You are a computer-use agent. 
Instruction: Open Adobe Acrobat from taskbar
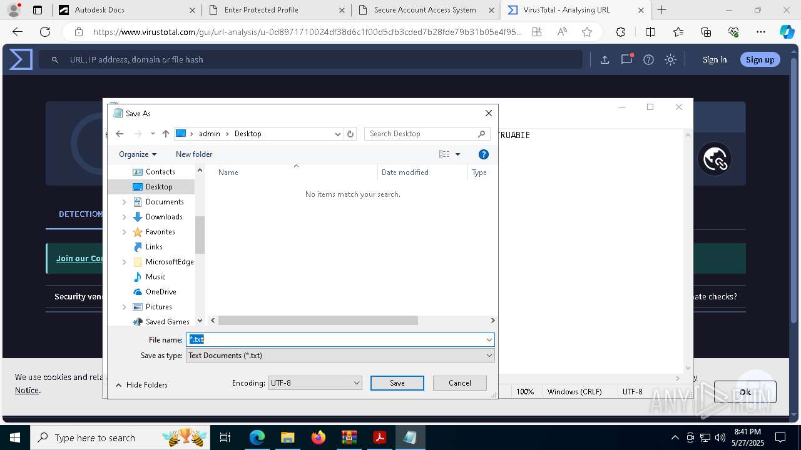379,437
